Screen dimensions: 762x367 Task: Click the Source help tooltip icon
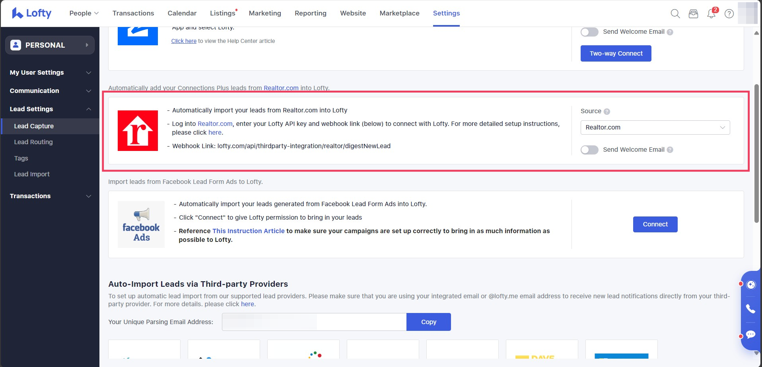[x=606, y=112]
